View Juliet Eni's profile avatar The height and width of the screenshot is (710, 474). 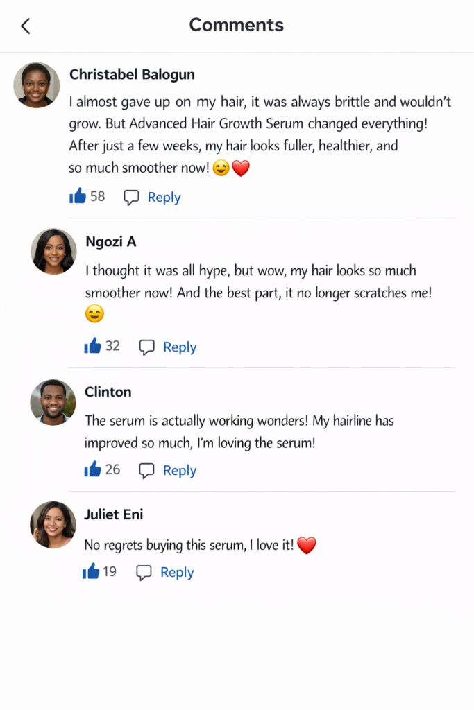click(53, 524)
